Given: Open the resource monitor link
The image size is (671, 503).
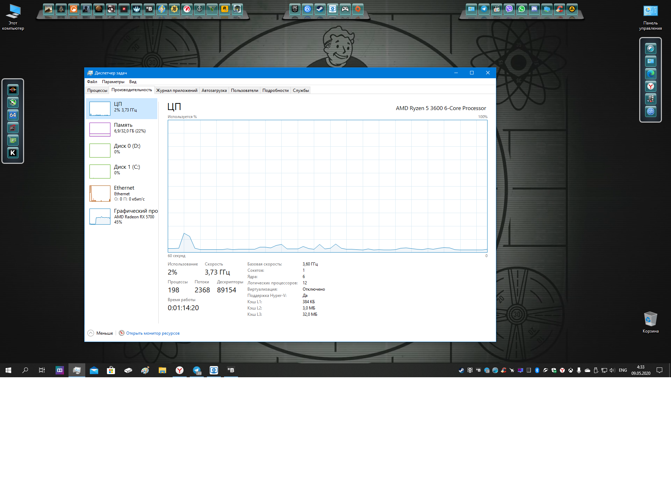Looking at the screenshot, I should click(153, 333).
